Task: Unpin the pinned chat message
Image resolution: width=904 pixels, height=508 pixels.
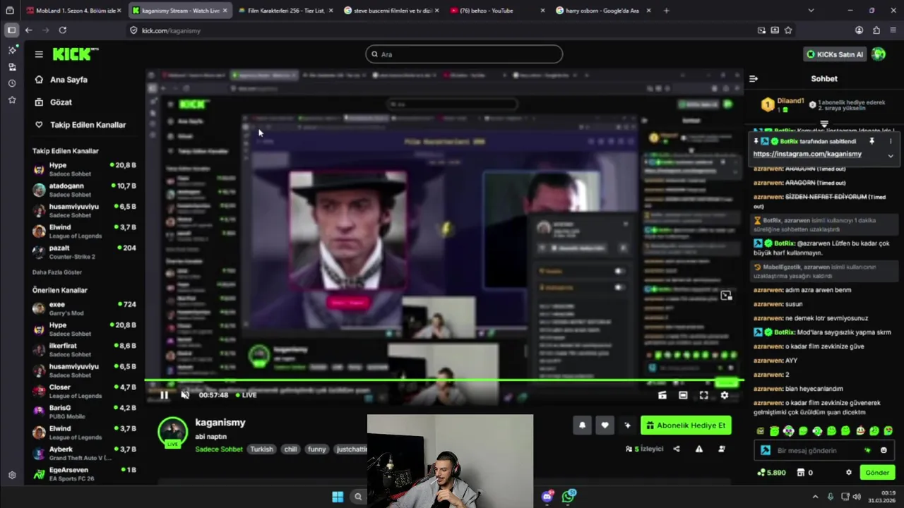Action: coord(872,141)
